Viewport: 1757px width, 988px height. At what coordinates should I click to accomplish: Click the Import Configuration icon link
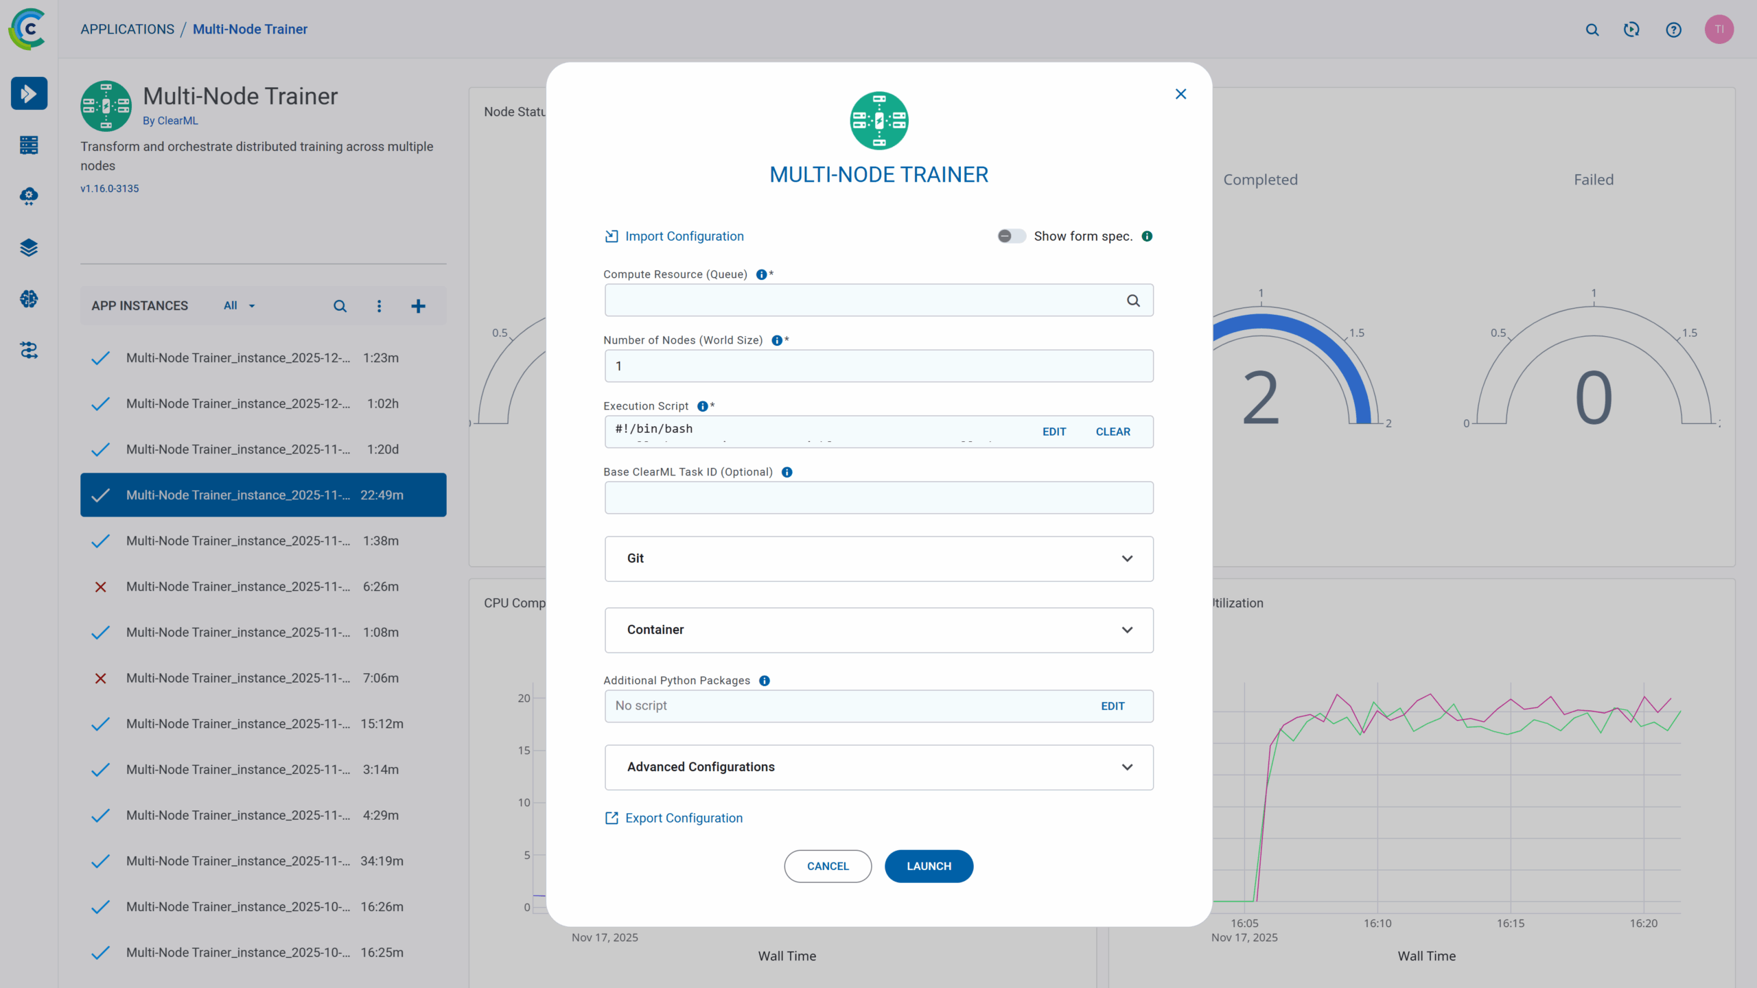pos(612,236)
